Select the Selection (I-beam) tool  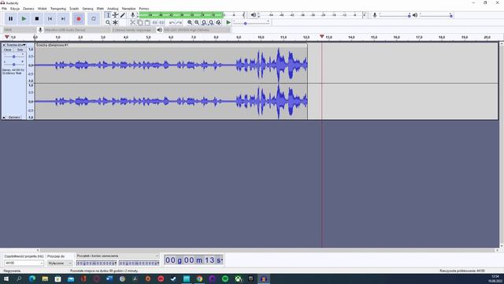pyautogui.click(x=108, y=15)
